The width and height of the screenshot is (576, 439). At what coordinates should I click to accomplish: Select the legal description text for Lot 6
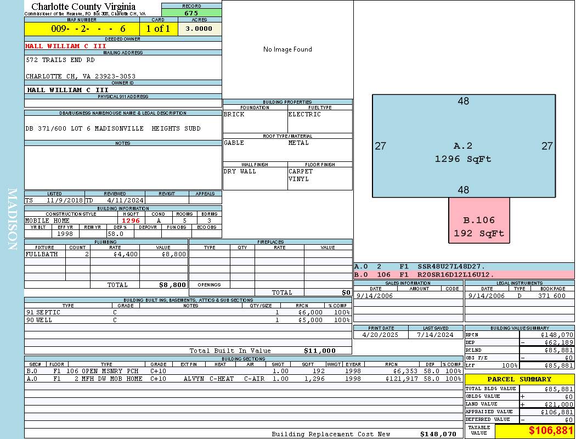point(113,128)
